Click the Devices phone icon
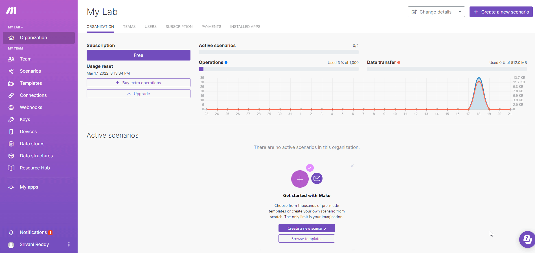535x253 pixels. [11, 132]
